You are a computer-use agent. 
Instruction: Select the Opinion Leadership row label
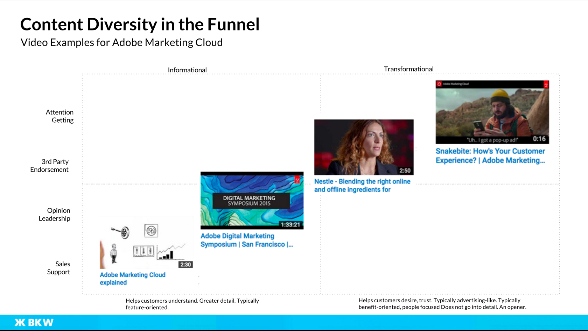tap(54, 214)
